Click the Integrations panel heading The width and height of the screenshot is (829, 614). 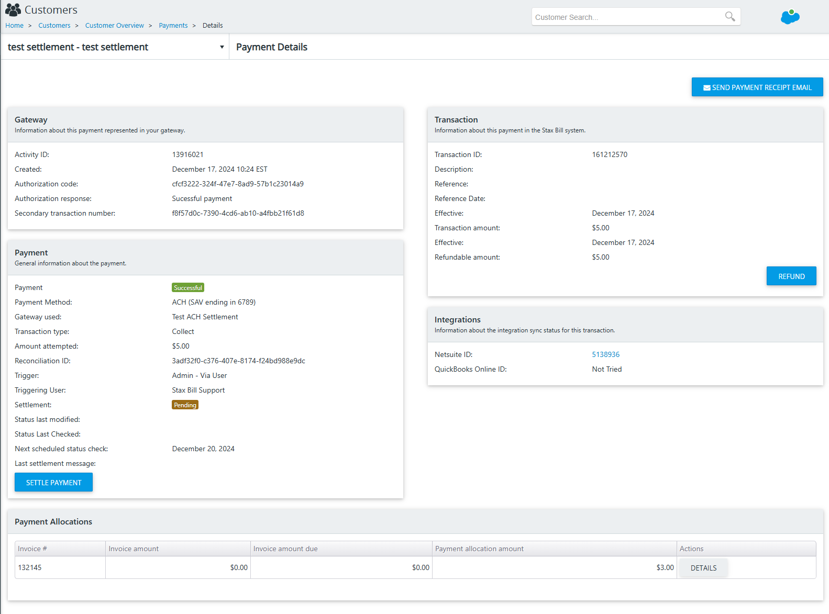click(x=457, y=320)
